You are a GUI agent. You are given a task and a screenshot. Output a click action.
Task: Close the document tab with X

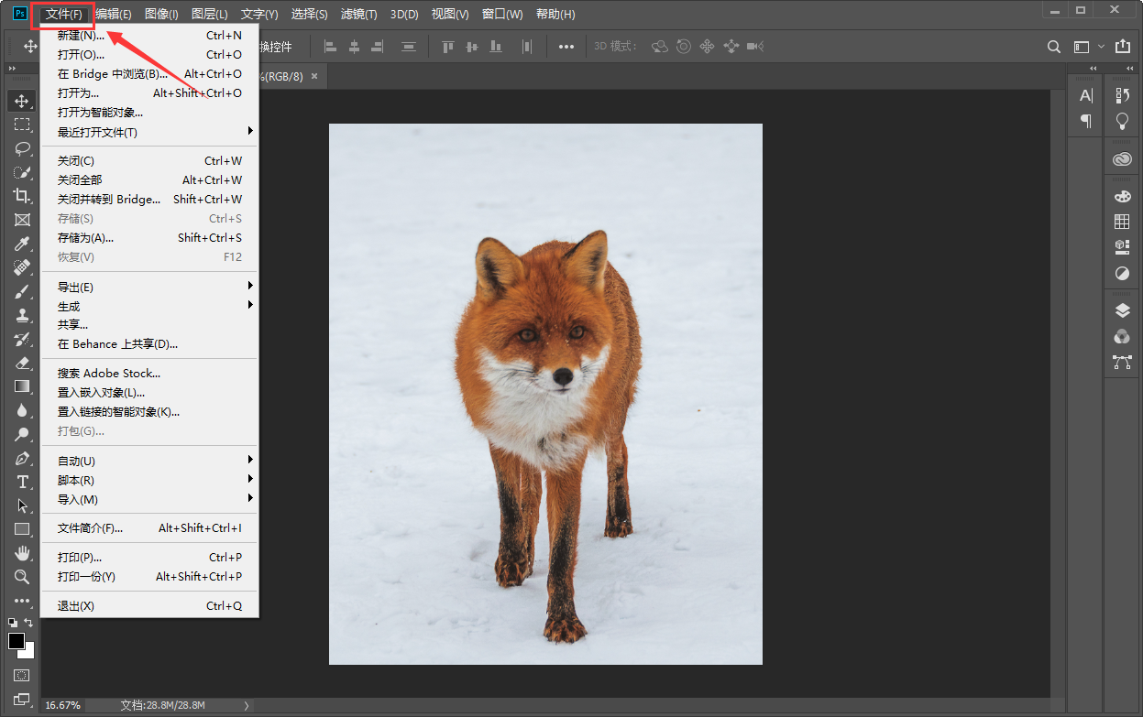pos(314,77)
